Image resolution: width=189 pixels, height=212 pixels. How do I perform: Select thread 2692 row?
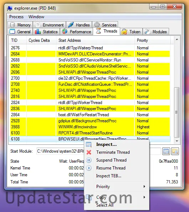coord(90,66)
